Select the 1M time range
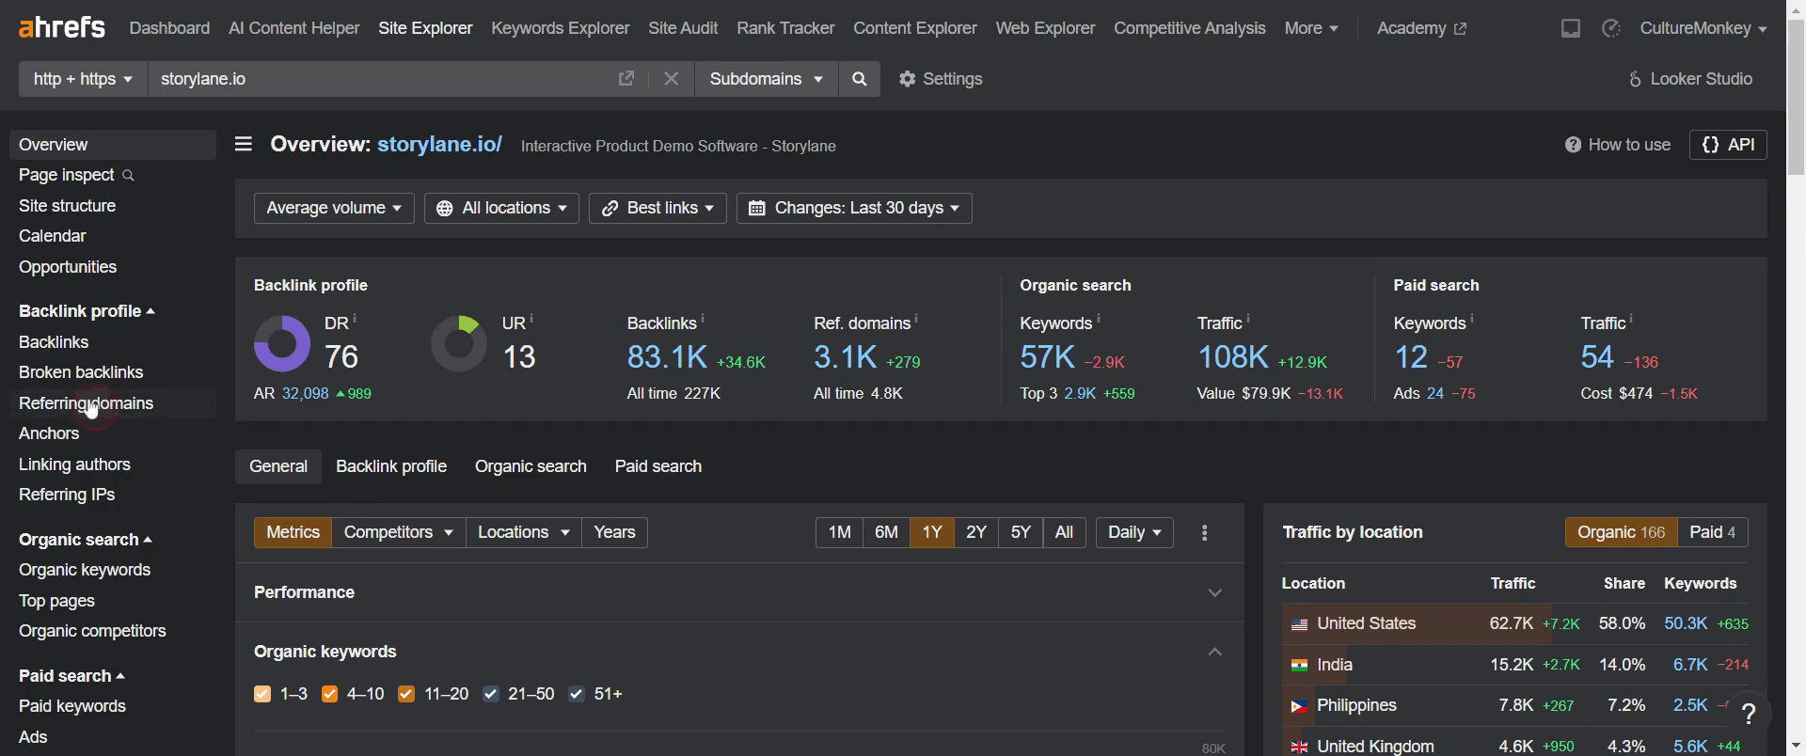This screenshot has height=756, width=1806. click(x=839, y=532)
